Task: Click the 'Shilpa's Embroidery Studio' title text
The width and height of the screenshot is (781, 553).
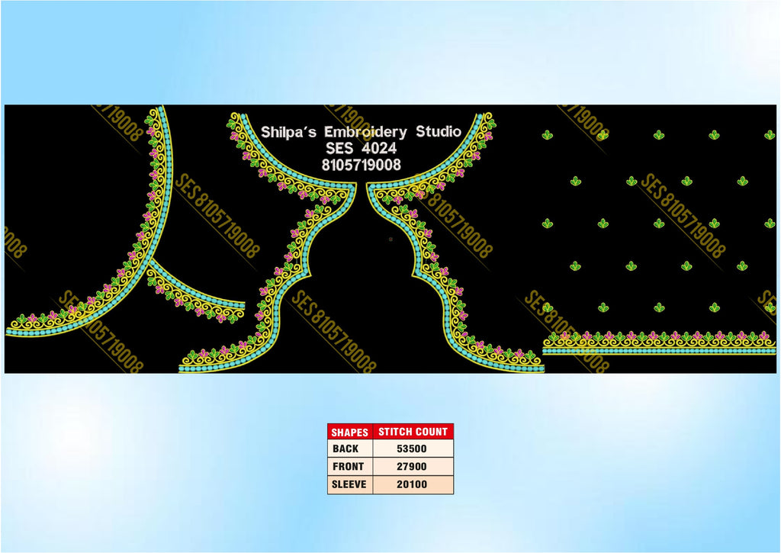Action: click(361, 132)
